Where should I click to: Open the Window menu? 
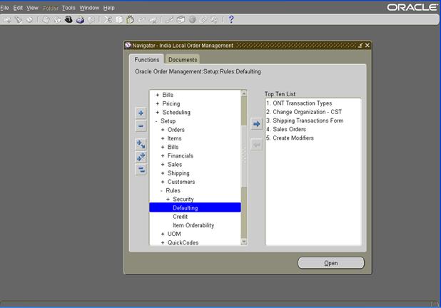[89, 8]
